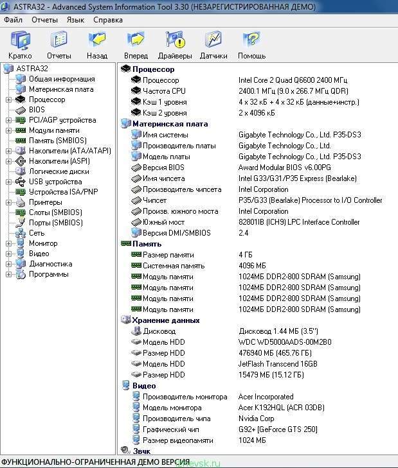The width and height of the screenshot is (398, 468).
Task: Open the Драйверы toolbar icon
Action: 176,39
